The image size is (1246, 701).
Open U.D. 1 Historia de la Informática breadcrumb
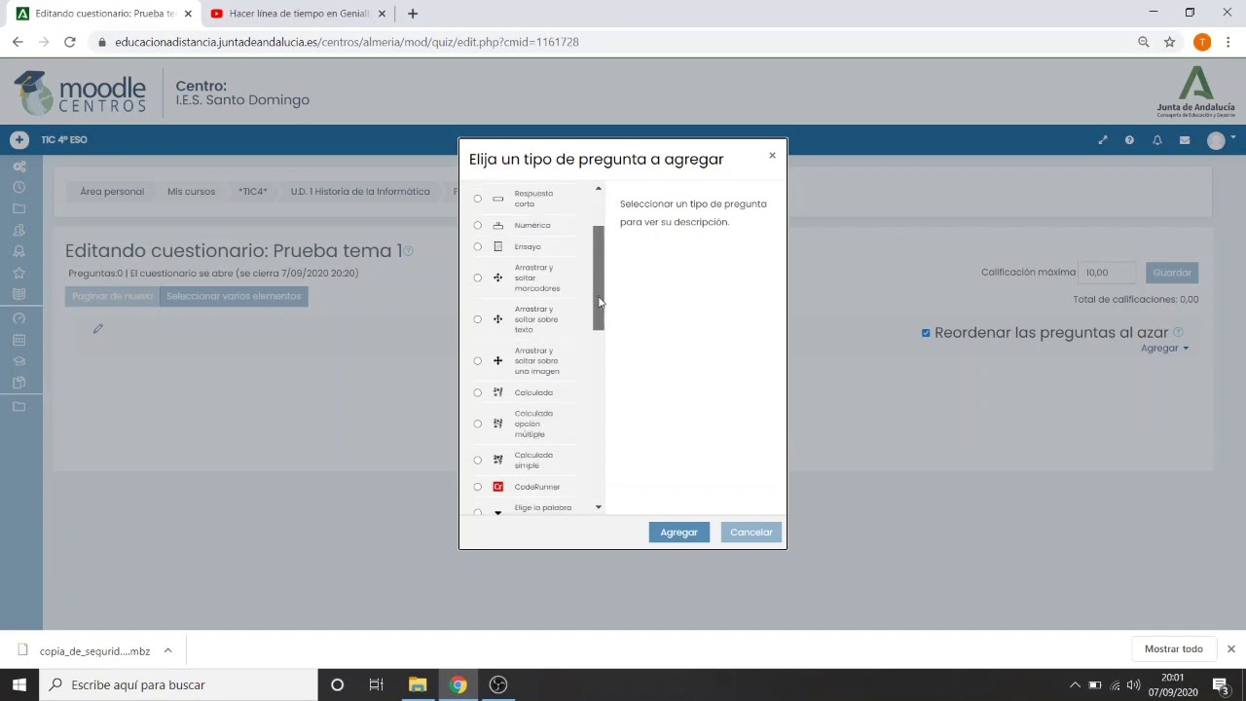[x=360, y=192]
